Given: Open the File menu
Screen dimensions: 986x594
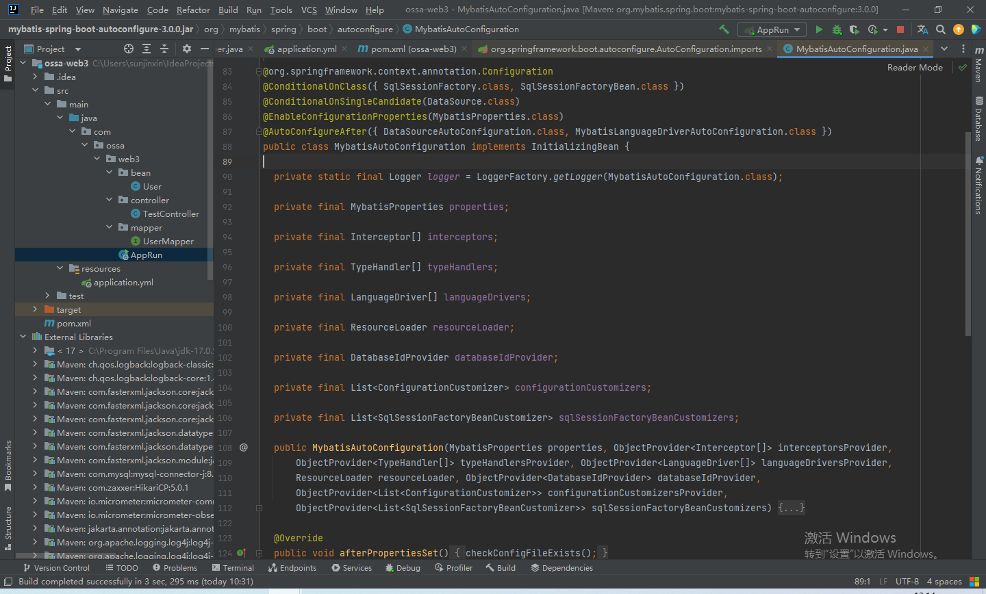Looking at the screenshot, I should pos(37,10).
